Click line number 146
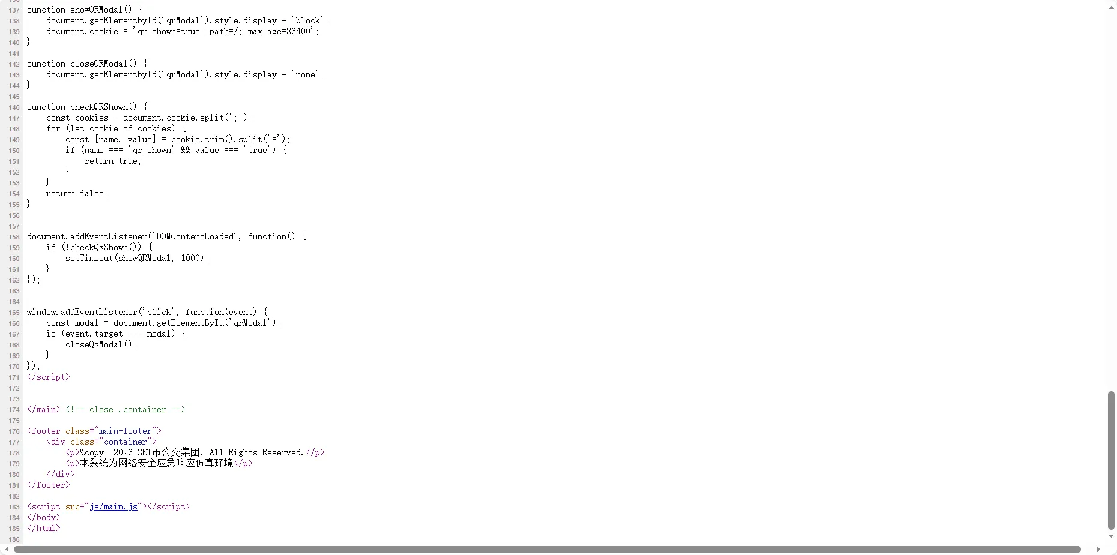Screen dimensions: 1117x555 point(14,107)
